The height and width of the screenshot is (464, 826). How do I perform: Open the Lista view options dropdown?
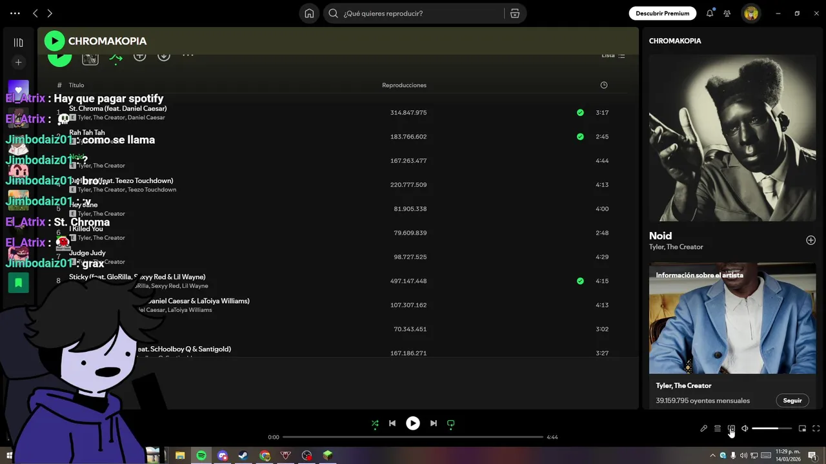613,55
